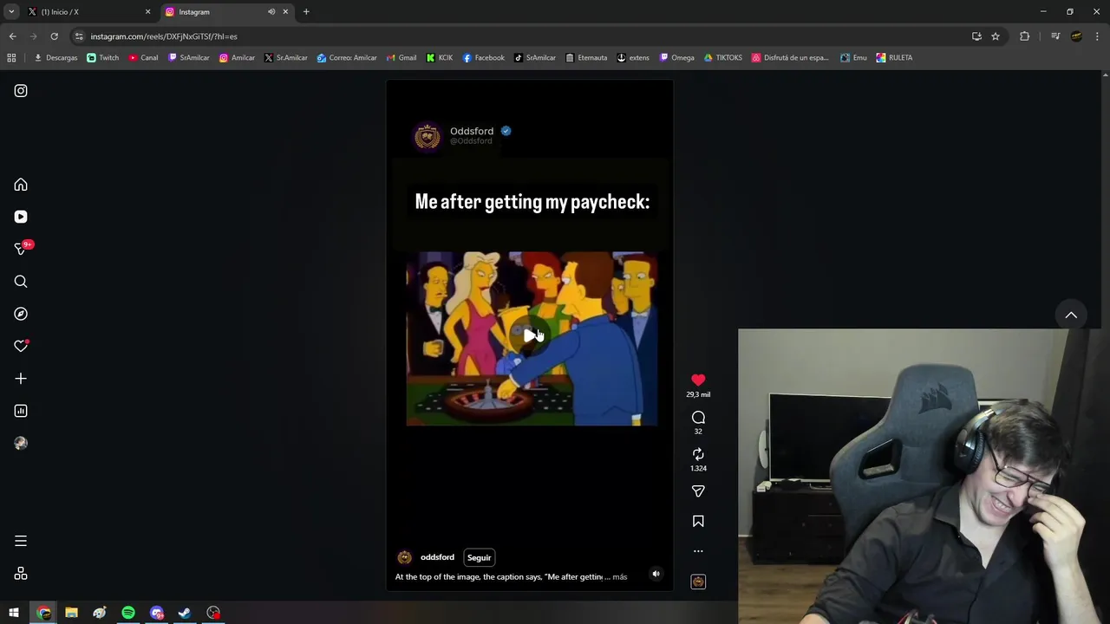The height and width of the screenshot is (624, 1110).
Task: Open comments on the reel
Action: (698, 418)
